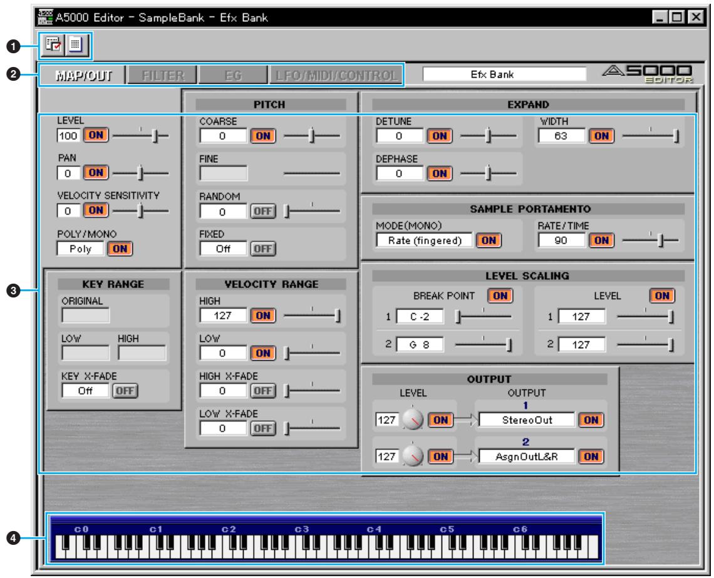
Task: Toggle velocity range LOW ON button
Action: point(263,353)
